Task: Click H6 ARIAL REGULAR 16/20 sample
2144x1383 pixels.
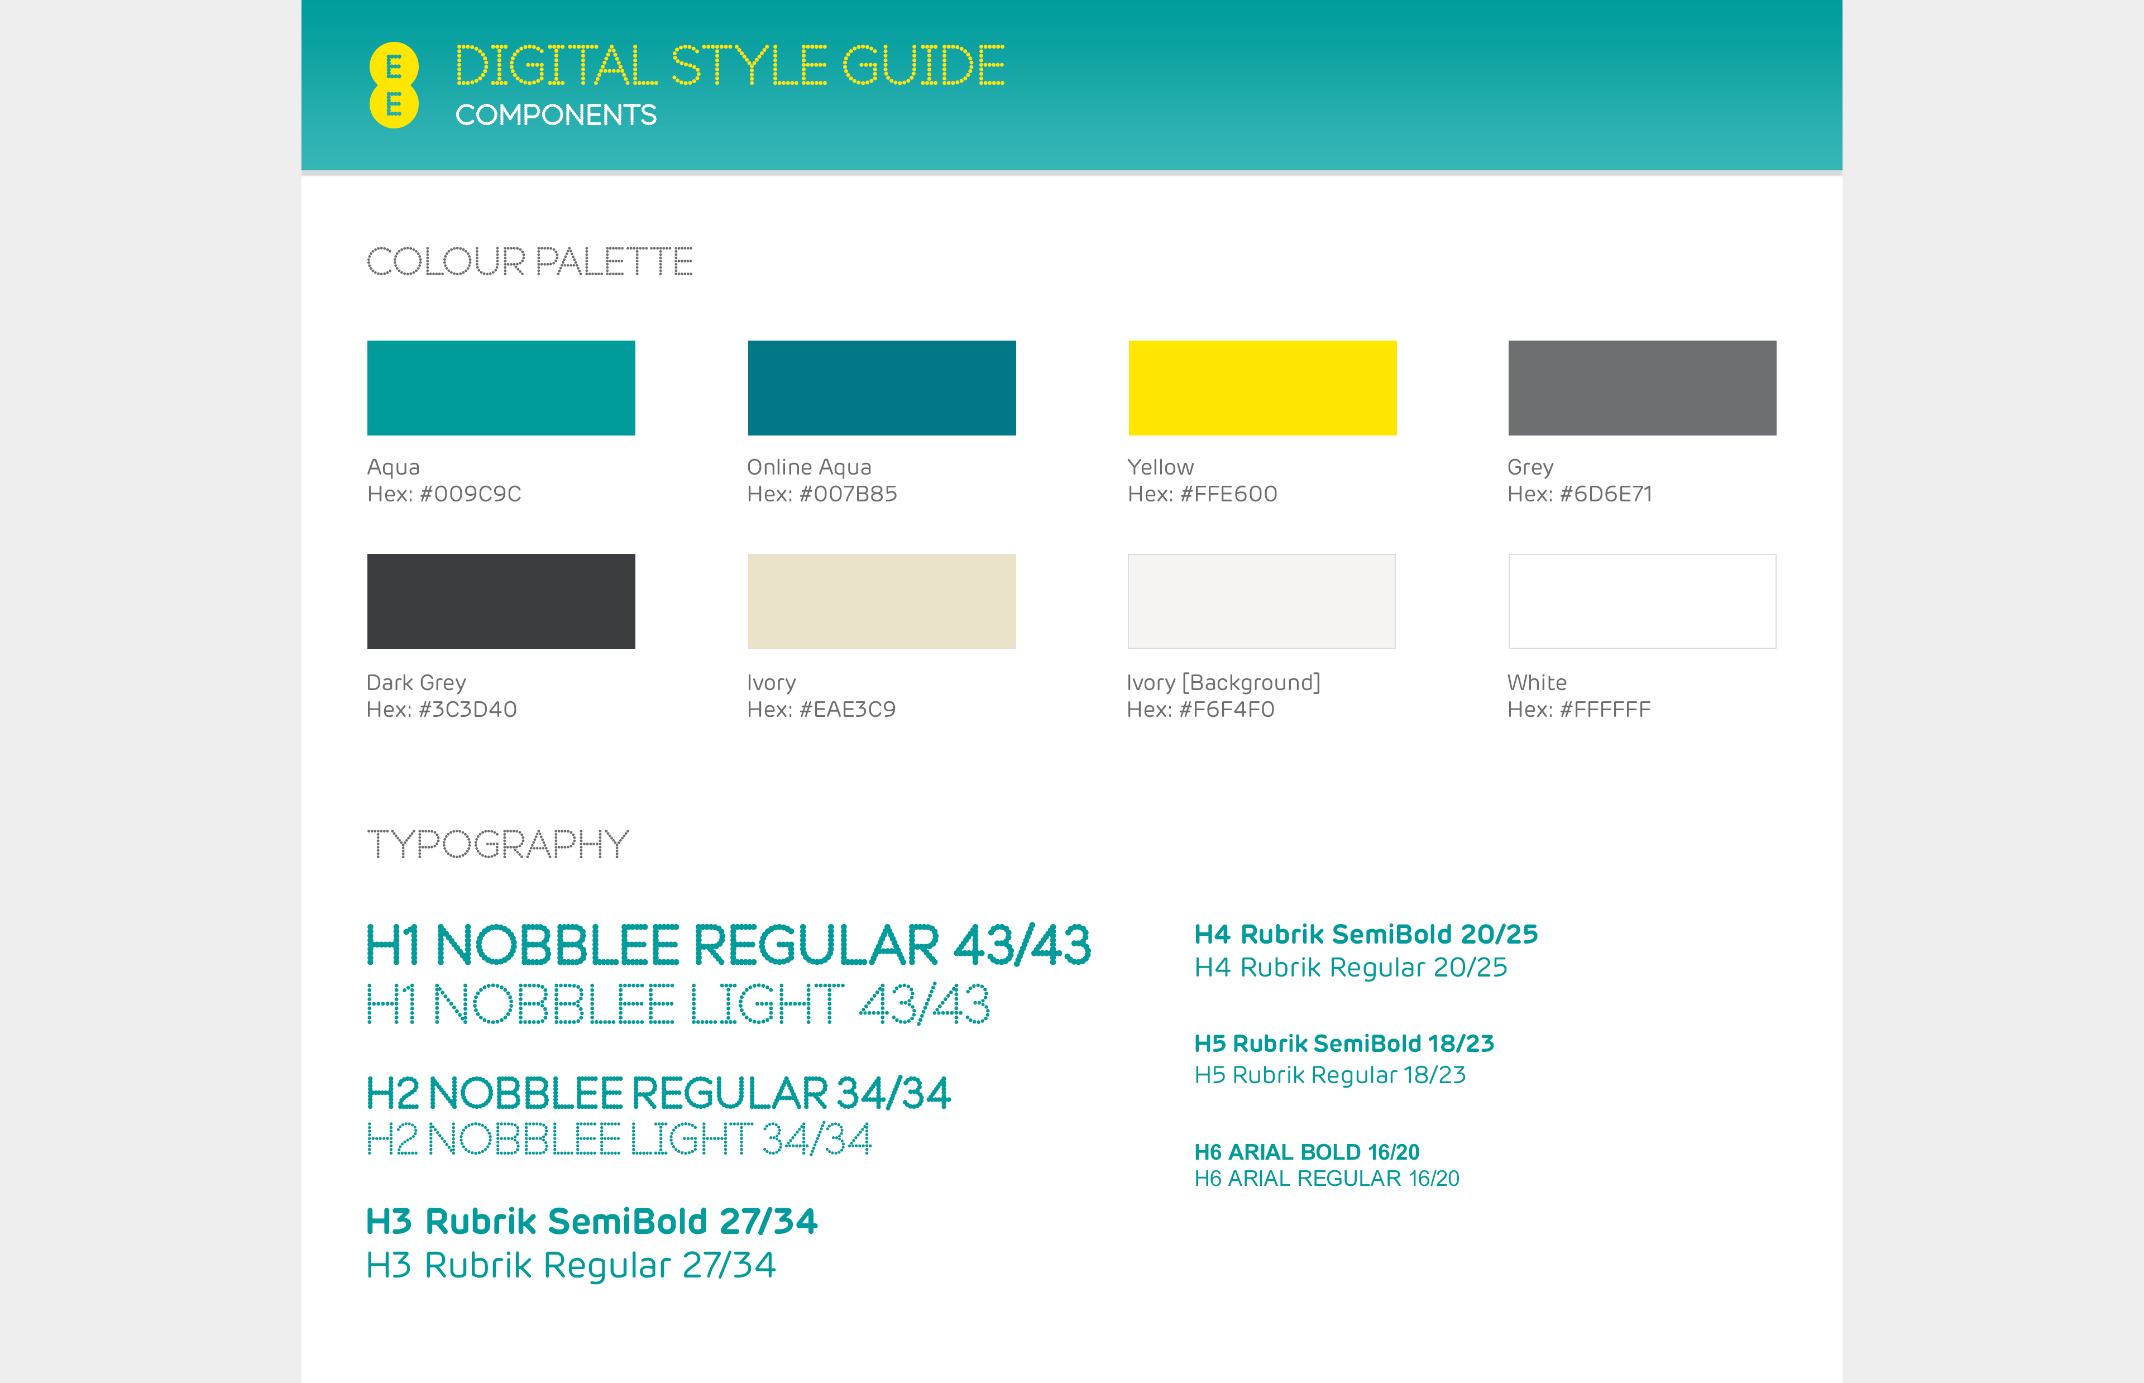Action: click(1326, 1178)
